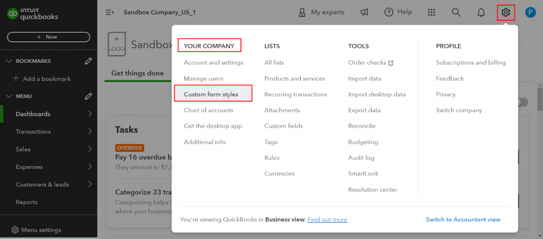
Task: Open Resolution center
Action: 373,190
